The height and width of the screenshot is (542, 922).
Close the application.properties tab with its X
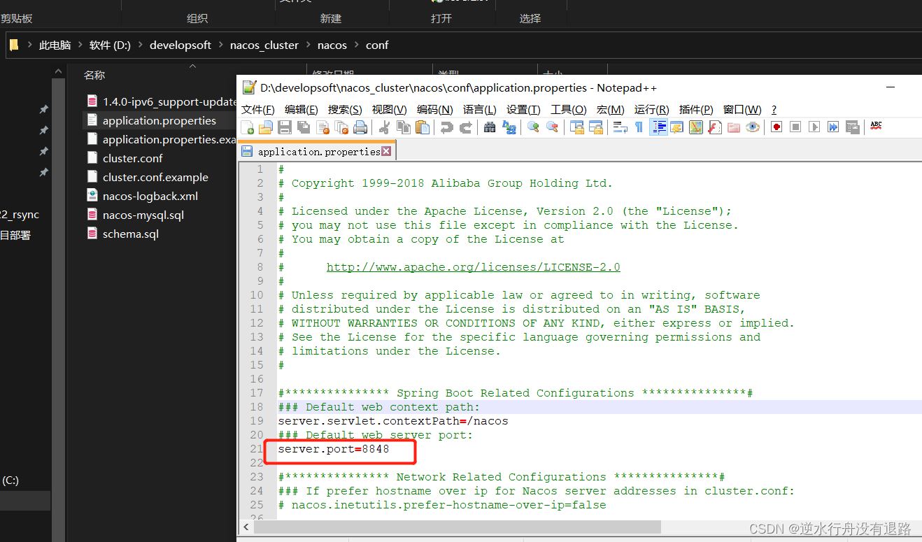387,151
